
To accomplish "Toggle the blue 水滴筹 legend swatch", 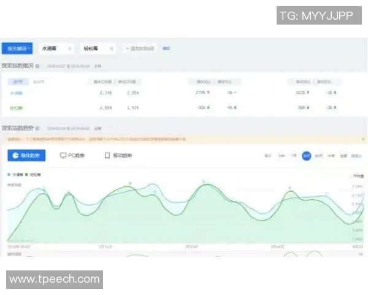I will (x=9, y=175).
